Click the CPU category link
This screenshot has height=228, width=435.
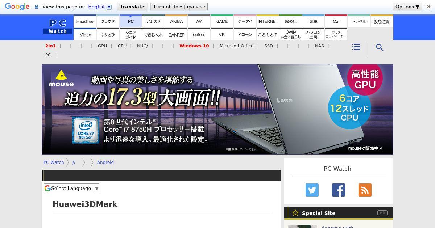point(122,46)
